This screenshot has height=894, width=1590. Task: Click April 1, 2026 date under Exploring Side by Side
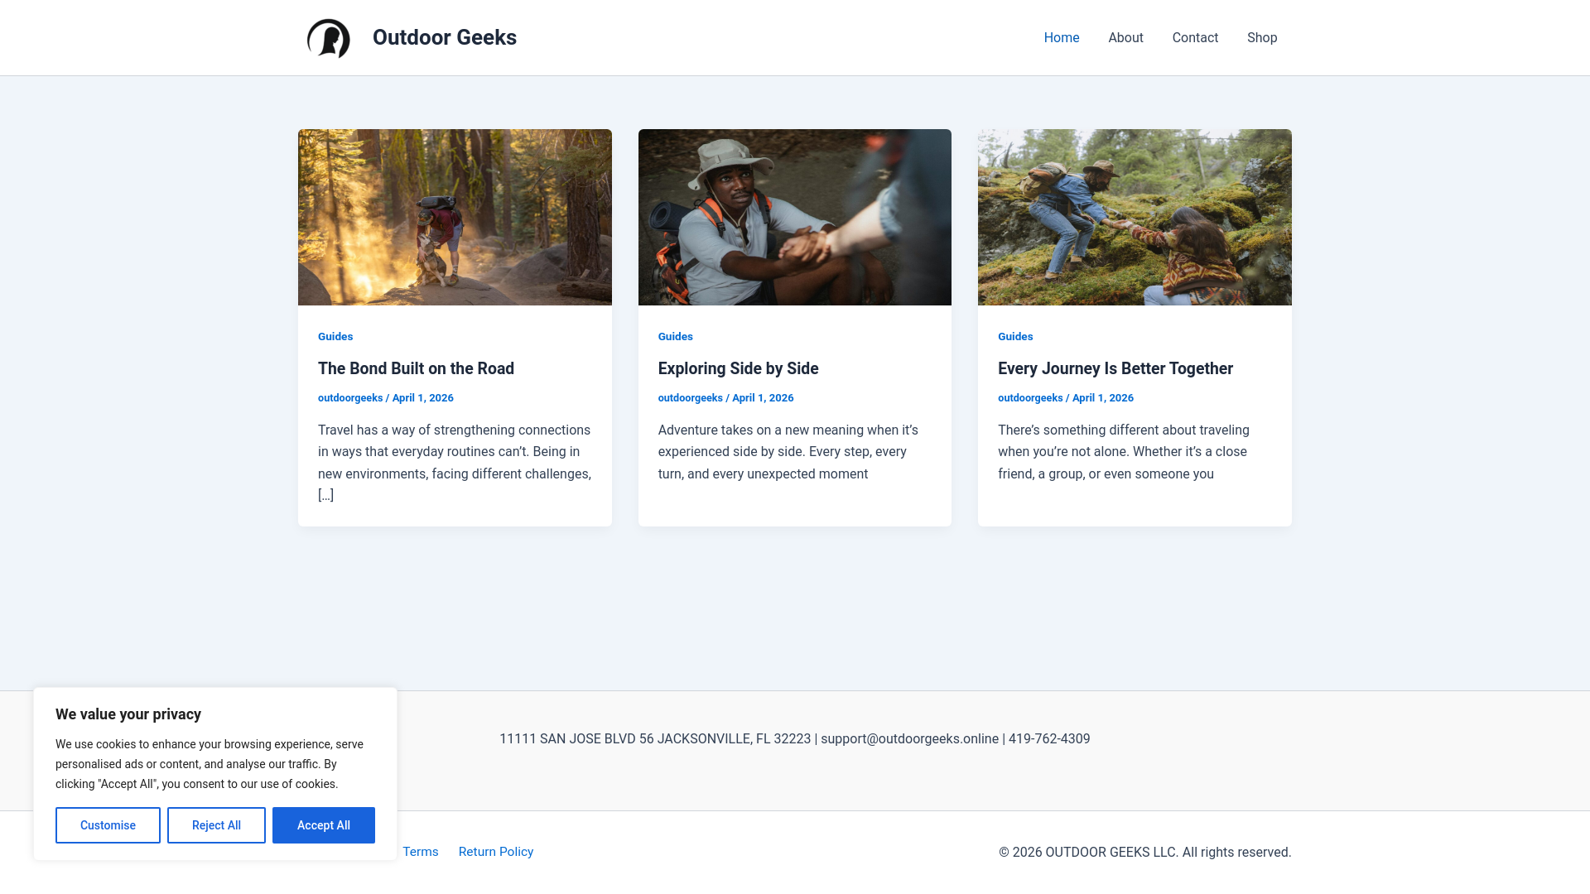tap(763, 398)
